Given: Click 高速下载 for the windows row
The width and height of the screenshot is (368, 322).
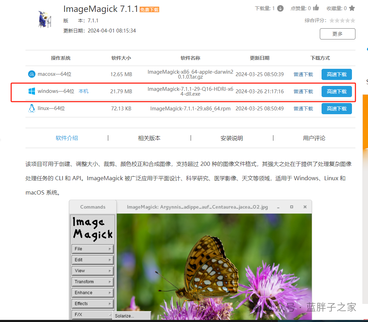Looking at the screenshot, I should tap(337, 92).
